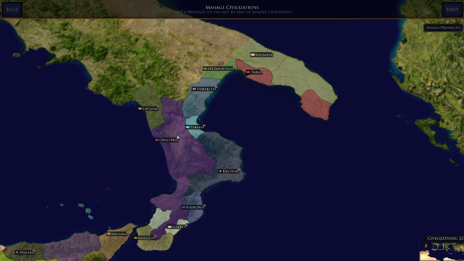
Task: Open Assign Provinces option
Action: (443, 28)
